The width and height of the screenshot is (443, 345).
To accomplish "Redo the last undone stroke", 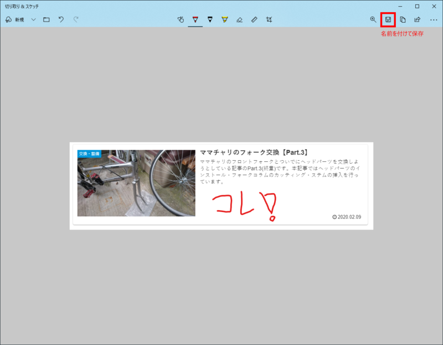I will [76, 19].
